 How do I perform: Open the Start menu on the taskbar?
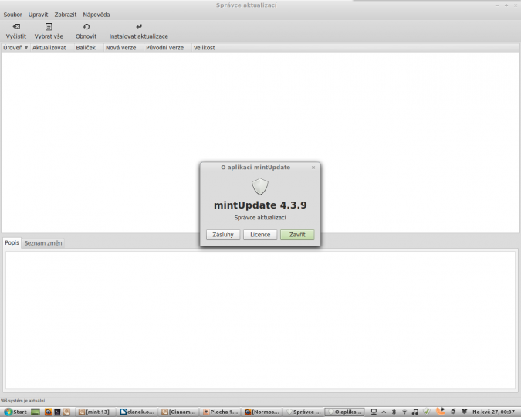click(15, 412)
